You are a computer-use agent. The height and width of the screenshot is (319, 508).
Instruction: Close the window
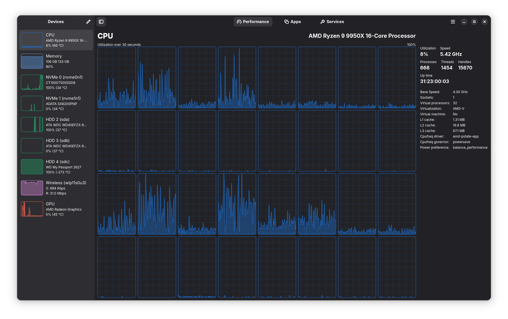pos(484,22)
